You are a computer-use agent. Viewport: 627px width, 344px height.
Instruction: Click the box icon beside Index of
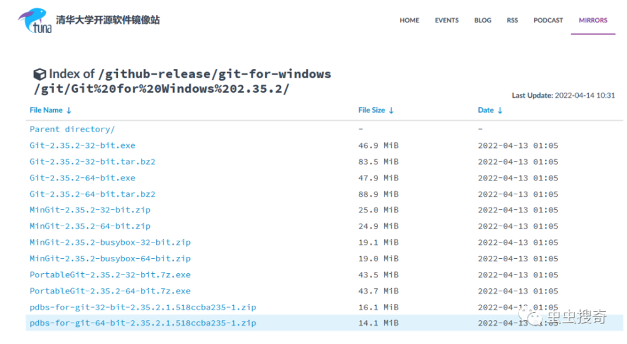click(39, 74)
